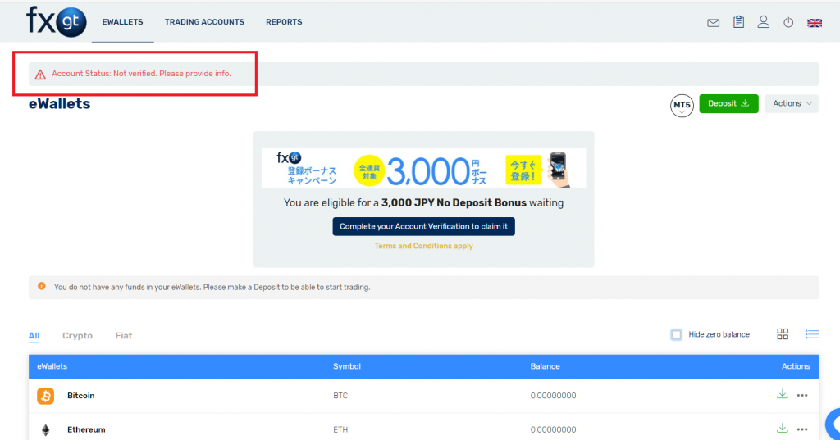Open Bitcoin row more-options dots
This screenshot has width=840, height=440.
pos(802,396)
